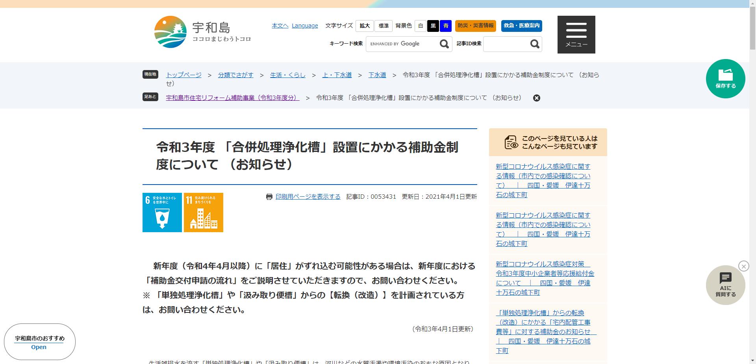Click the printer icon beside 印刷用ページを表示する

(x=269, y=196)
